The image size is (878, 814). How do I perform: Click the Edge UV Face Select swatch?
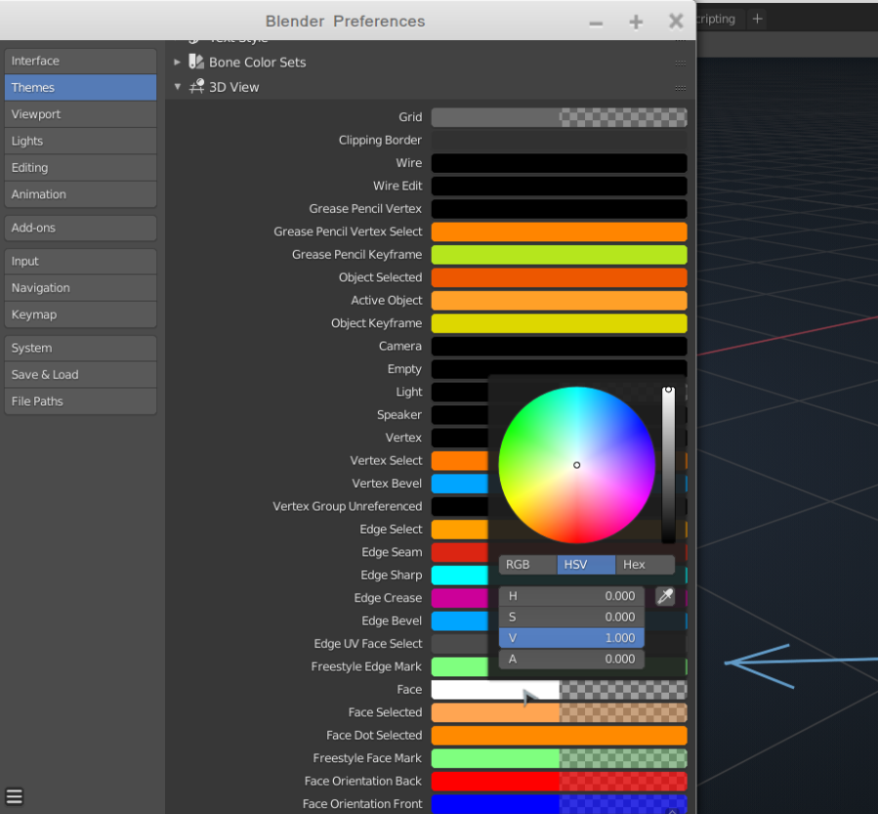tap(459, 644)
